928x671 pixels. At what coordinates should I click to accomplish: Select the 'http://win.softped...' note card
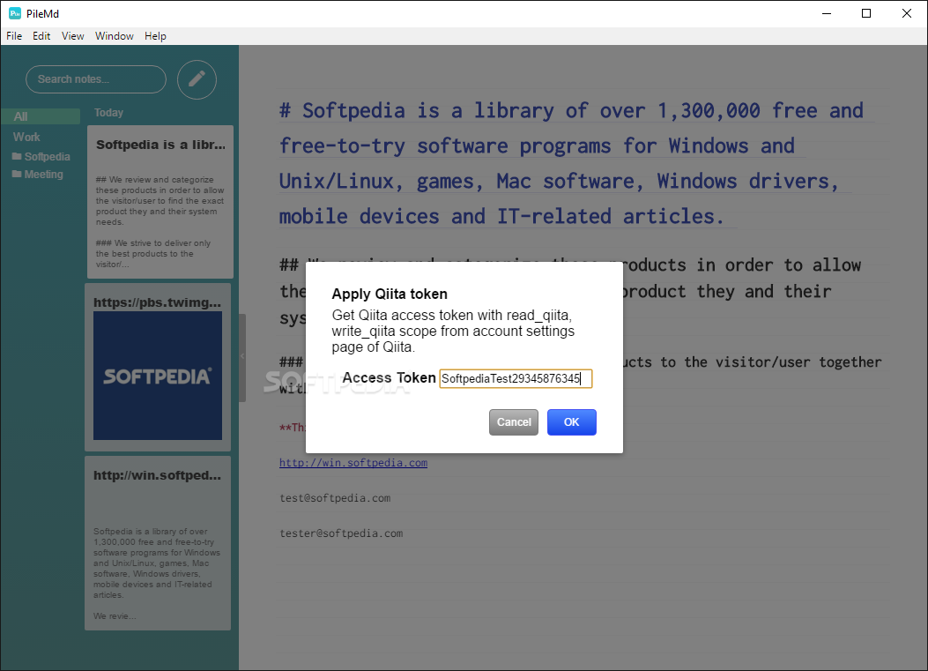click(x=158, y=543)
